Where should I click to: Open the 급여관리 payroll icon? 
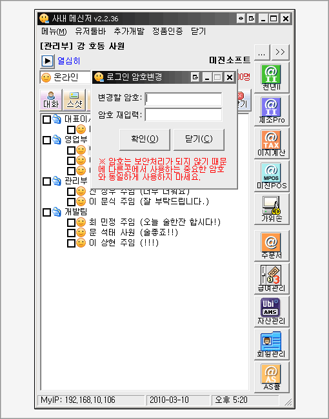point(272,278)
